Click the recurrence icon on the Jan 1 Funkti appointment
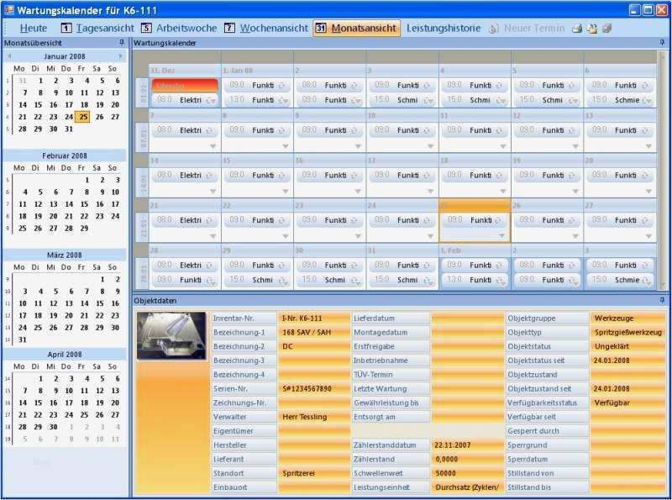Screen dimensions: 672x500 (x=282, y=84)
